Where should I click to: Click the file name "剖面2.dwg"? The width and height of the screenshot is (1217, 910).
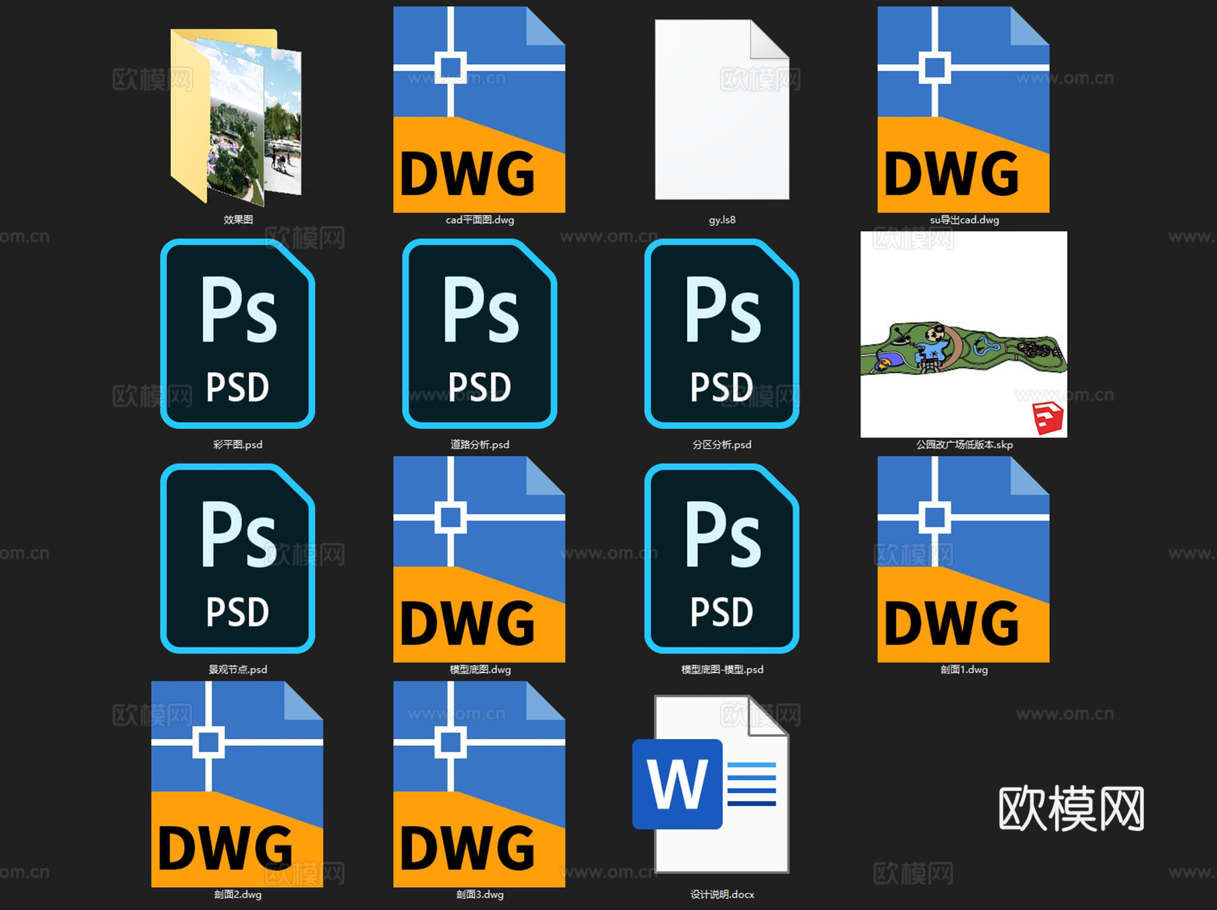[x=238, y=894]
